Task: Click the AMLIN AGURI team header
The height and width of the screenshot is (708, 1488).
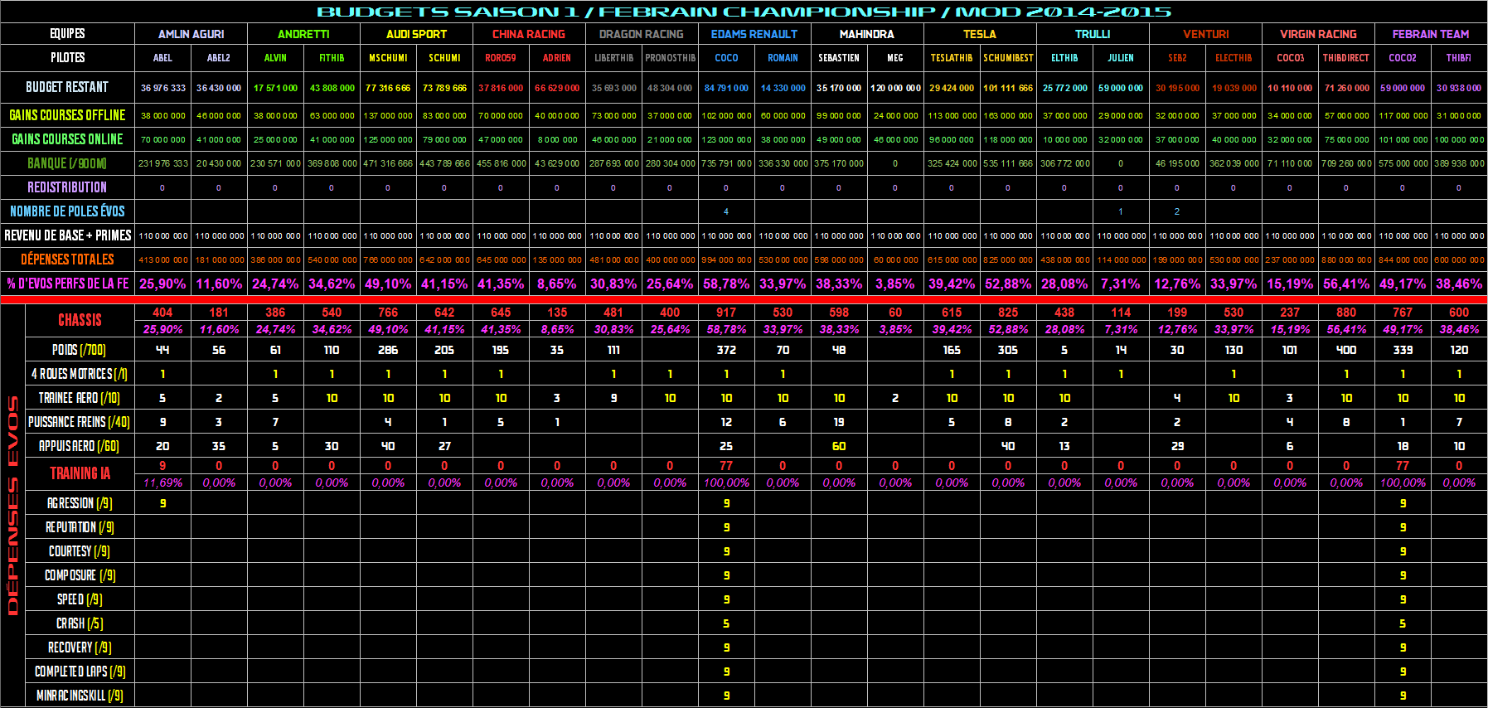Action: point(191,34)
